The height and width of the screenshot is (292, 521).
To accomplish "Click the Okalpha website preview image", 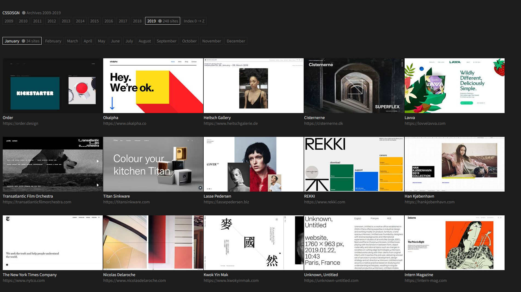I will pyautogui.click(x=153, y=85).
